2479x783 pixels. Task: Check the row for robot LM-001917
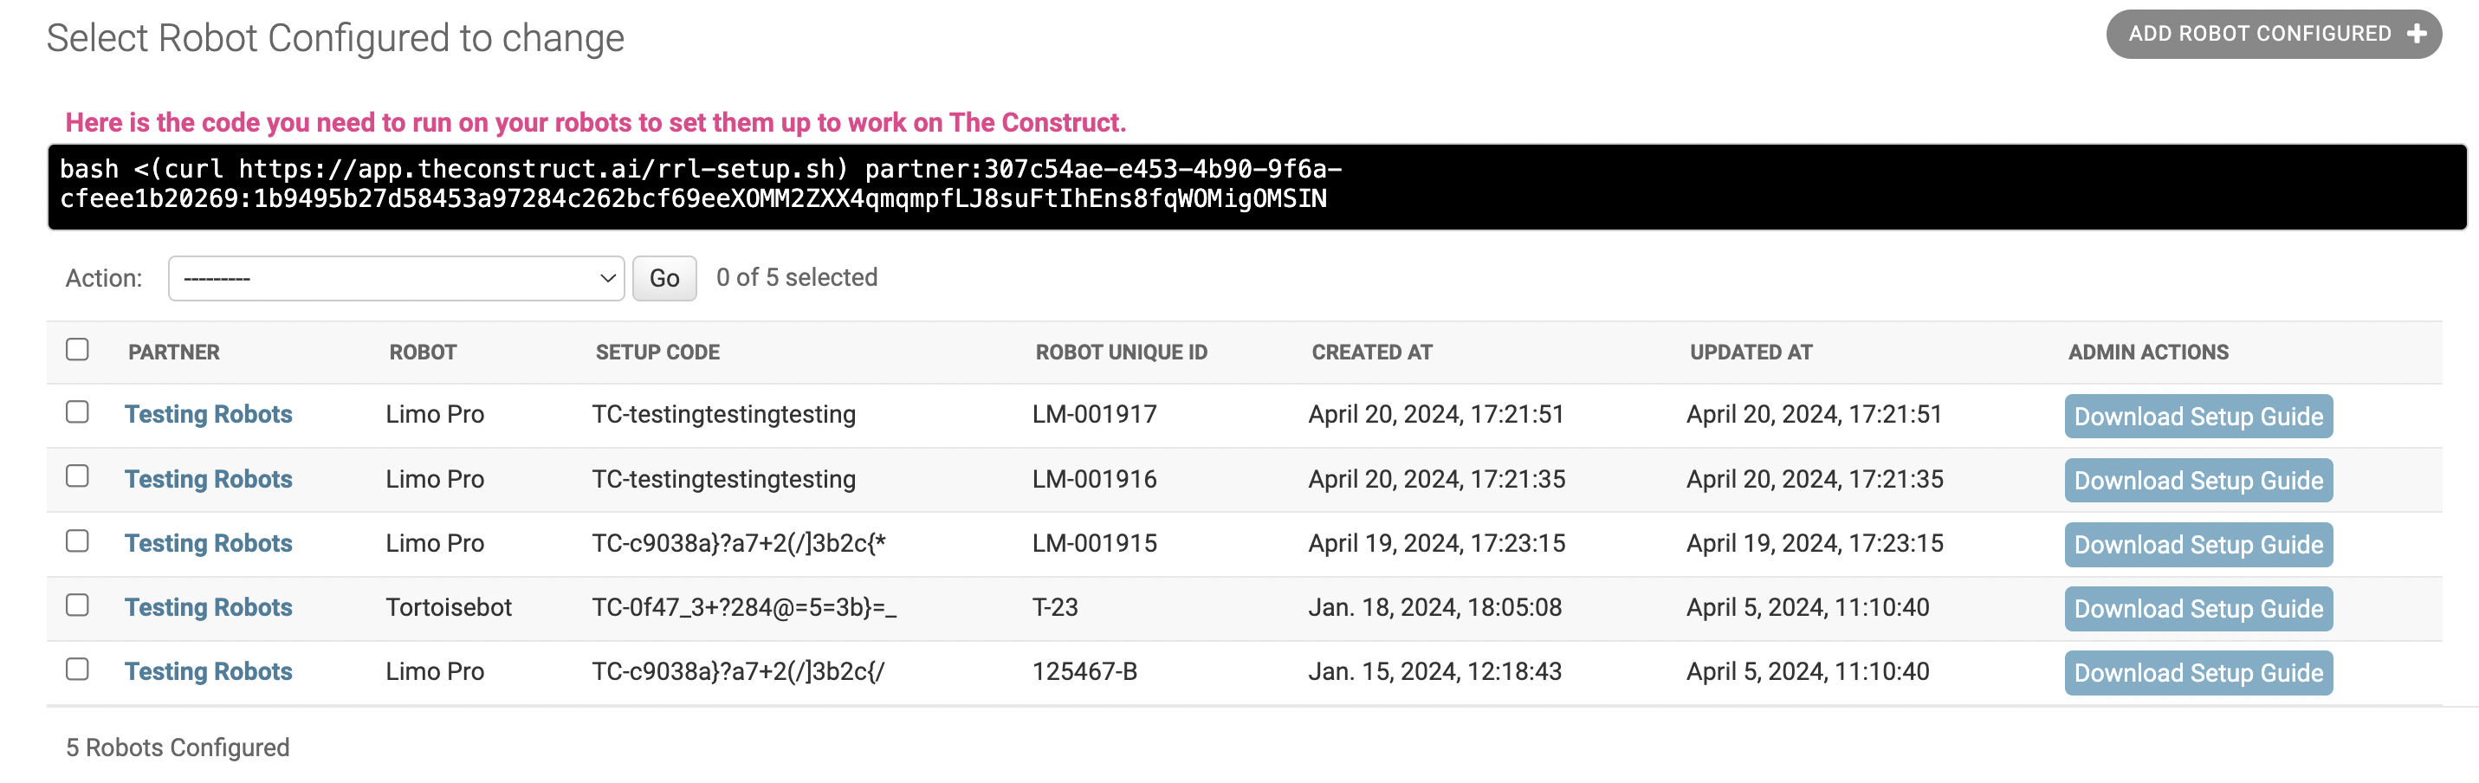tap(77, 411)
